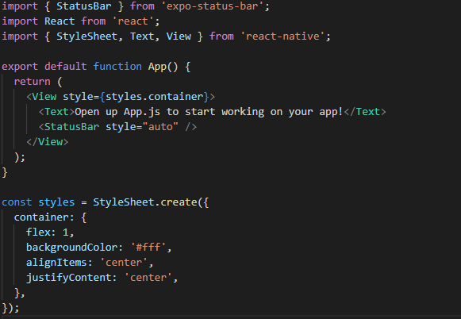Click the 'react-native' module string
The width and height of the screenshot is (461, 319).
pyautogui.click(x=282, y=37)
